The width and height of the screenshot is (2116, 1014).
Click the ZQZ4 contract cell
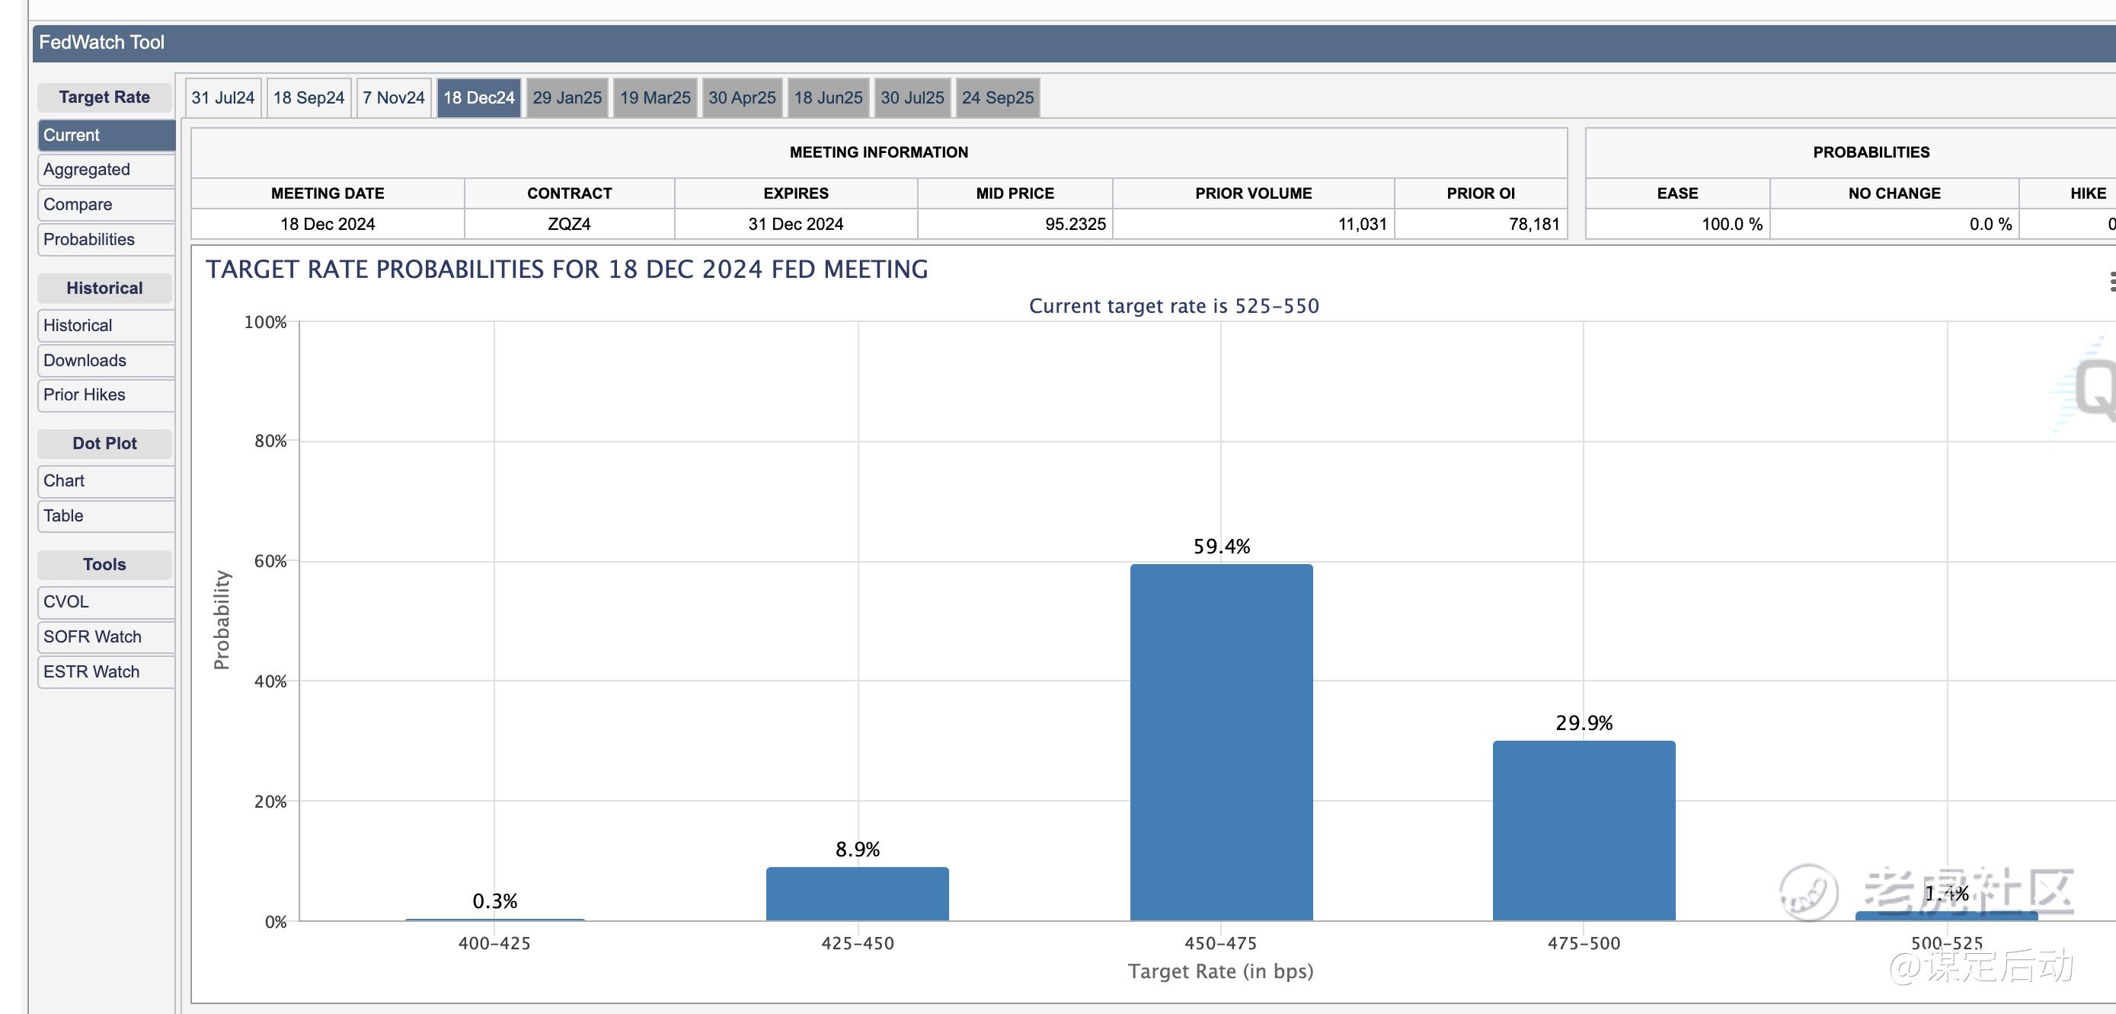pyautogui.click(x=569, y=224)
